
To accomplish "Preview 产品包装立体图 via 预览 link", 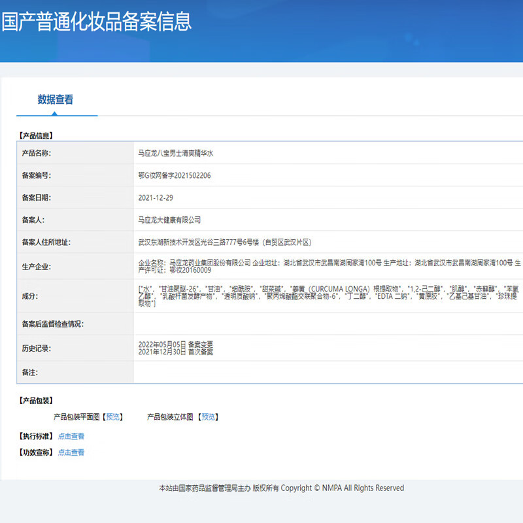I will [x=209, y=417].
